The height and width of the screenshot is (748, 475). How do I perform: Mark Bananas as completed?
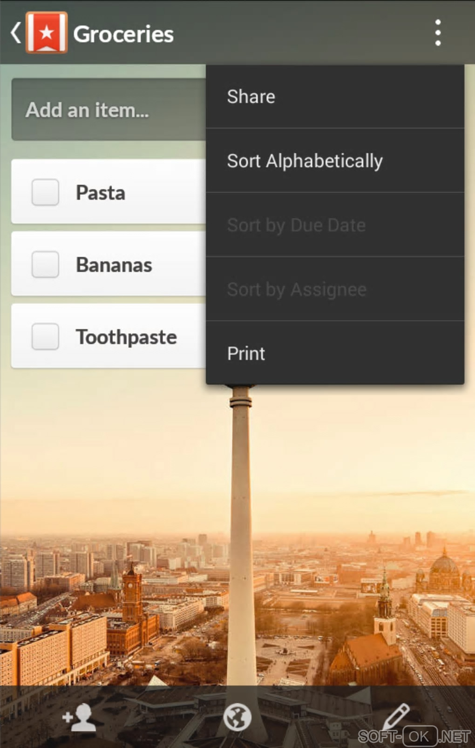(x=45, y=265)
